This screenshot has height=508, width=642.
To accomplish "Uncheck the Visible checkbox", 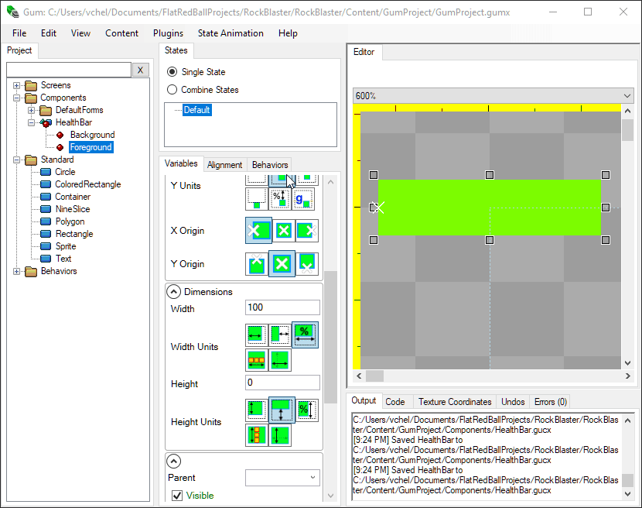I will click(x=177, y=496).
